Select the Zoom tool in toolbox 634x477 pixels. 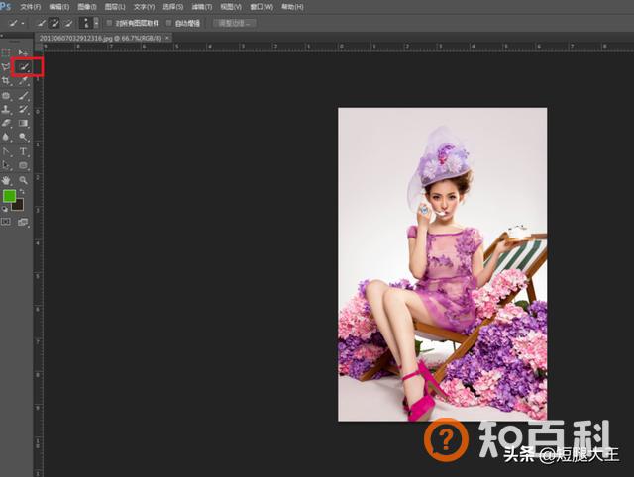(23, 180)
